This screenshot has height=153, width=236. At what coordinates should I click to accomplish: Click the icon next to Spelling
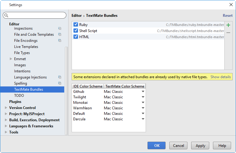coord(60,83)
